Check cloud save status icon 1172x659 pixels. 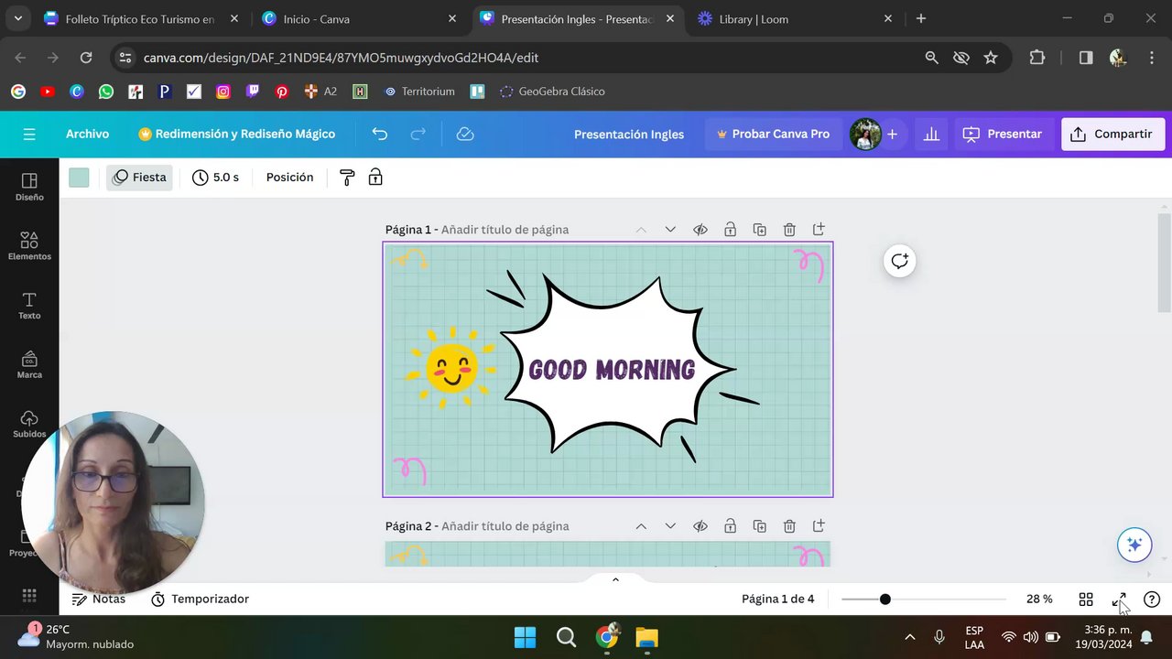point(465,135)
